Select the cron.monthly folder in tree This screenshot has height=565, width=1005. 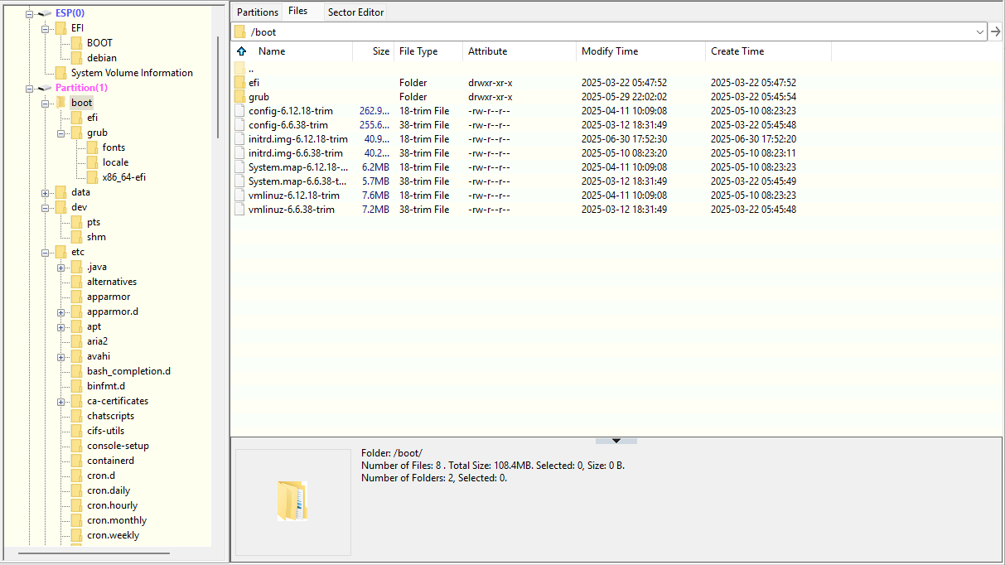(x=117, y=520)
